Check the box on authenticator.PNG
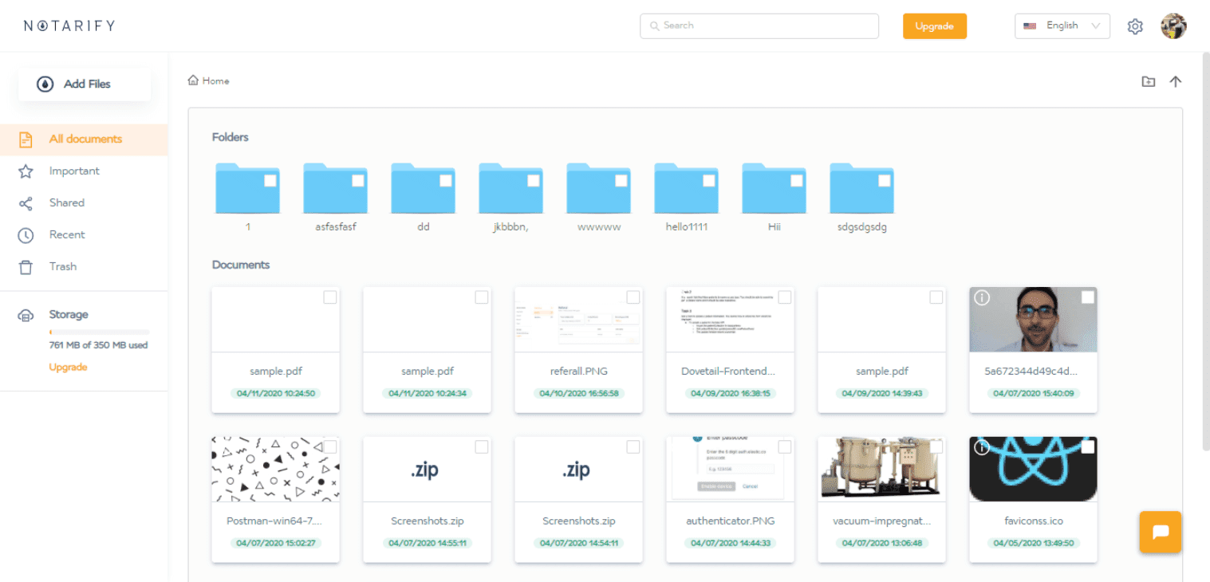The width and height of the screenshot is (1210, 582). tap(785, 446)
